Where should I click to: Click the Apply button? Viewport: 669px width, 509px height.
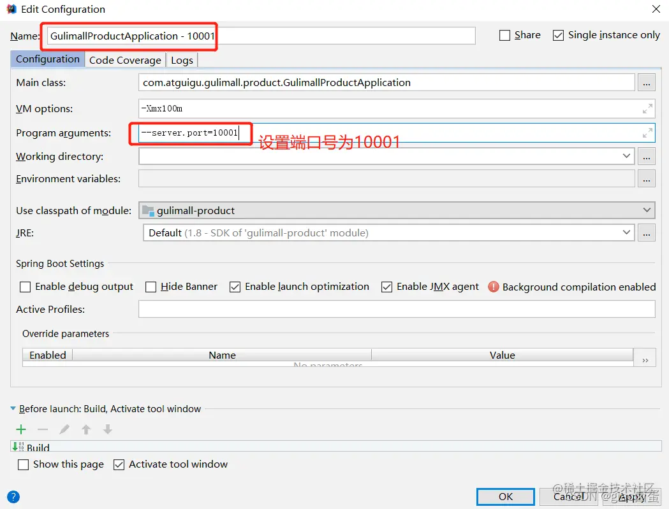tap(631, 497)
